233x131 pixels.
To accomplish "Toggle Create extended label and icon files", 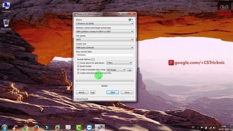I will [78, 73].
